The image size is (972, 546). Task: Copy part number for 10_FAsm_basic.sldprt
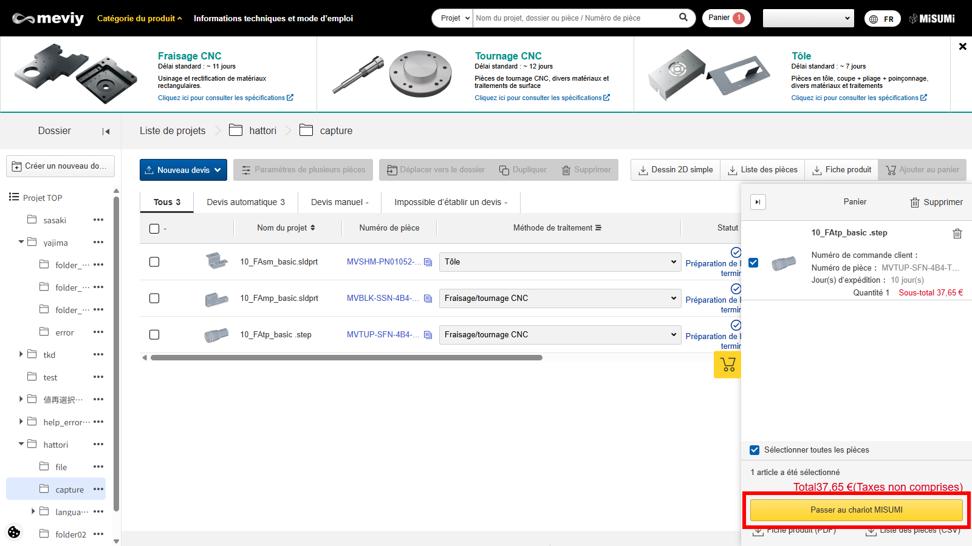[428, 262]
